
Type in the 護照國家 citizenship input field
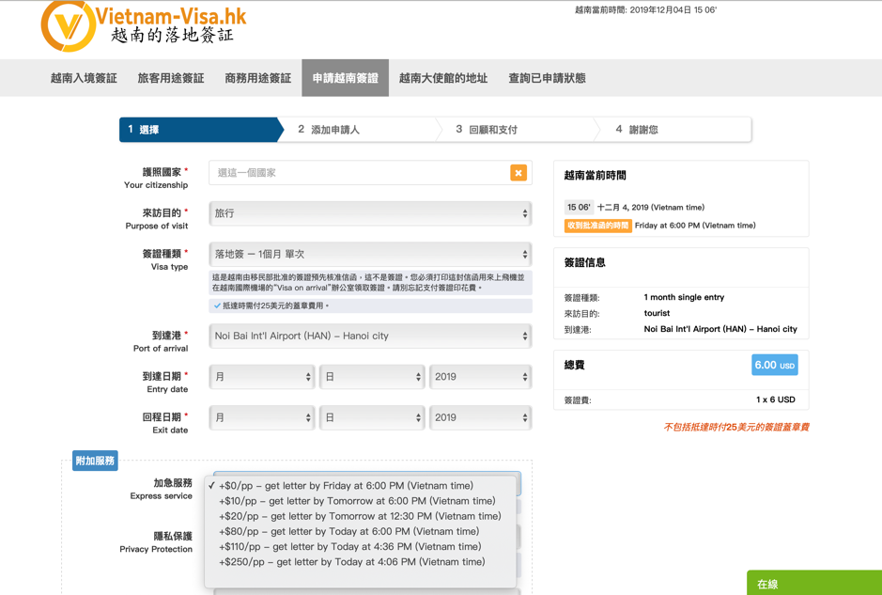pos(357,173)
